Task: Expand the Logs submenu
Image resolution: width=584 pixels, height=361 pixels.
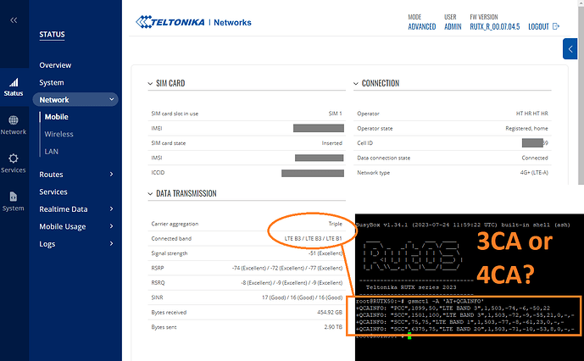Action: click(x=111, y=244)
